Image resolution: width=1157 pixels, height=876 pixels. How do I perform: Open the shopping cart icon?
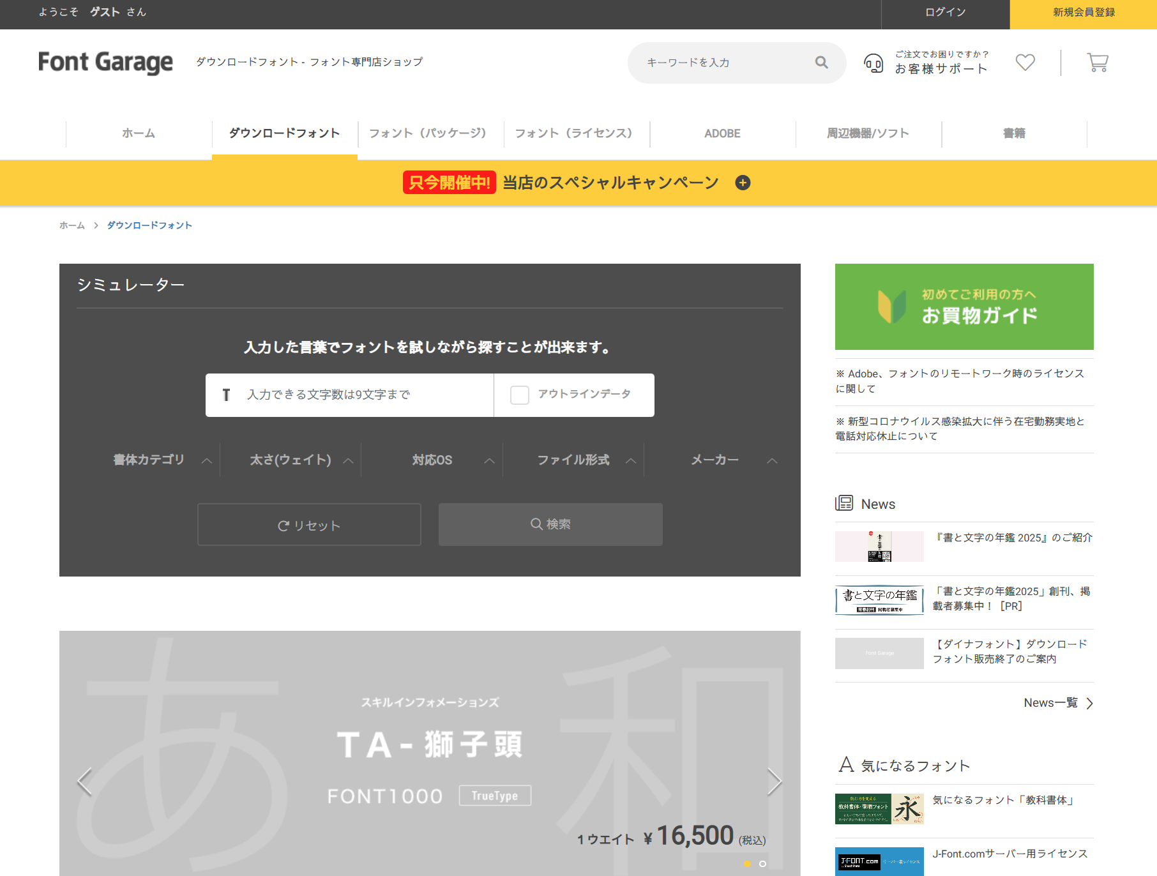pyautogui.click(x=1097, y=63)
